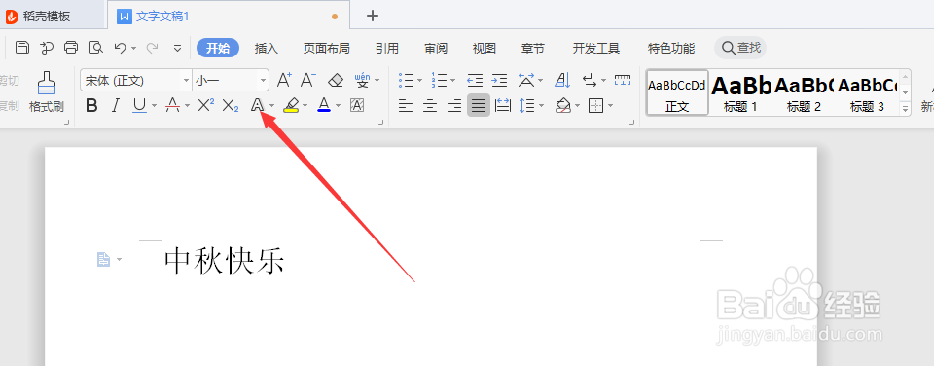The width and height of the screenshot is (934, 366).
Task: Click the Save icon in quick access toolbar
Action: point(22,48)
